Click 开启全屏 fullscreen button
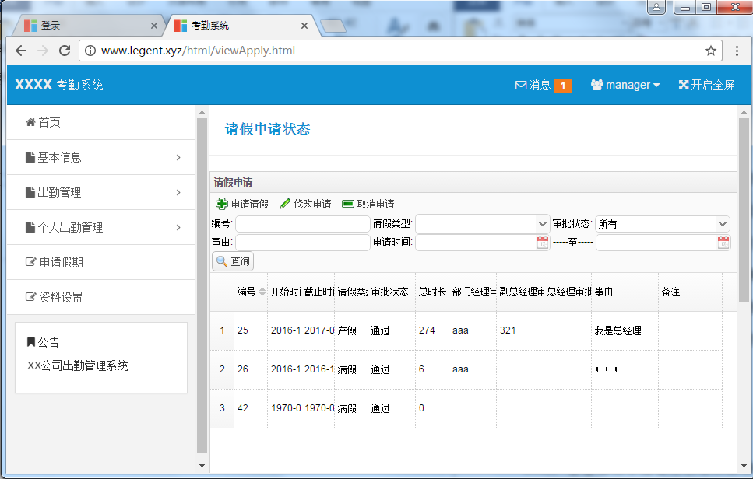This screenshot has width=753, height=479. tap(706, 85)
